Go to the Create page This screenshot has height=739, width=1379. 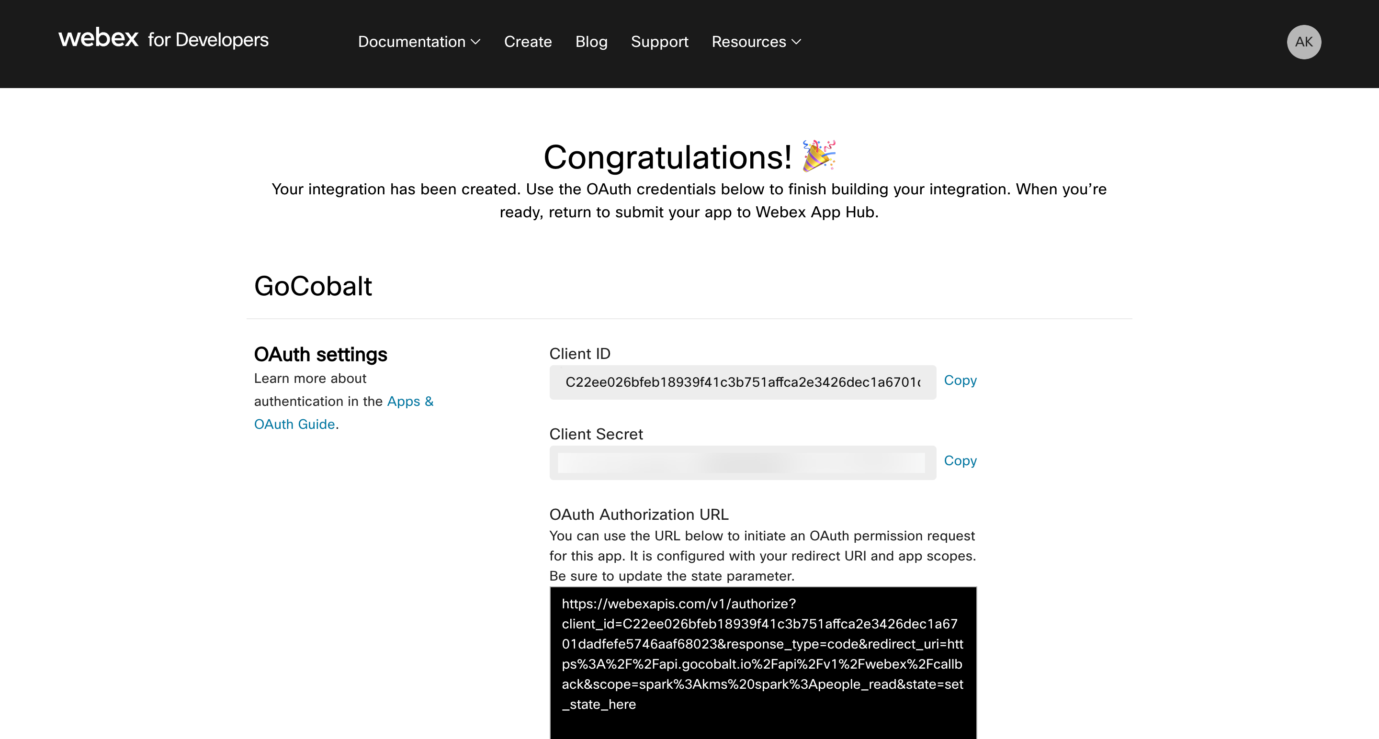527,42
